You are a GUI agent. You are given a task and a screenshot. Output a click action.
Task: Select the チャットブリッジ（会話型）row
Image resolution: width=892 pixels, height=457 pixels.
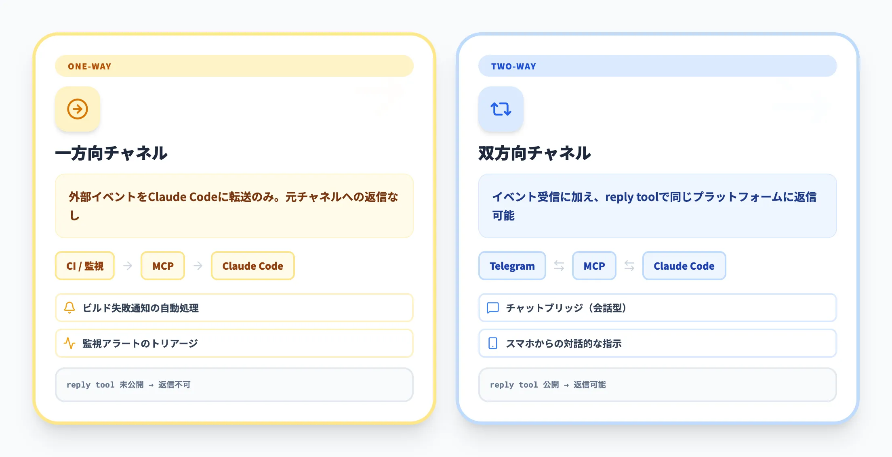[657, 308]
